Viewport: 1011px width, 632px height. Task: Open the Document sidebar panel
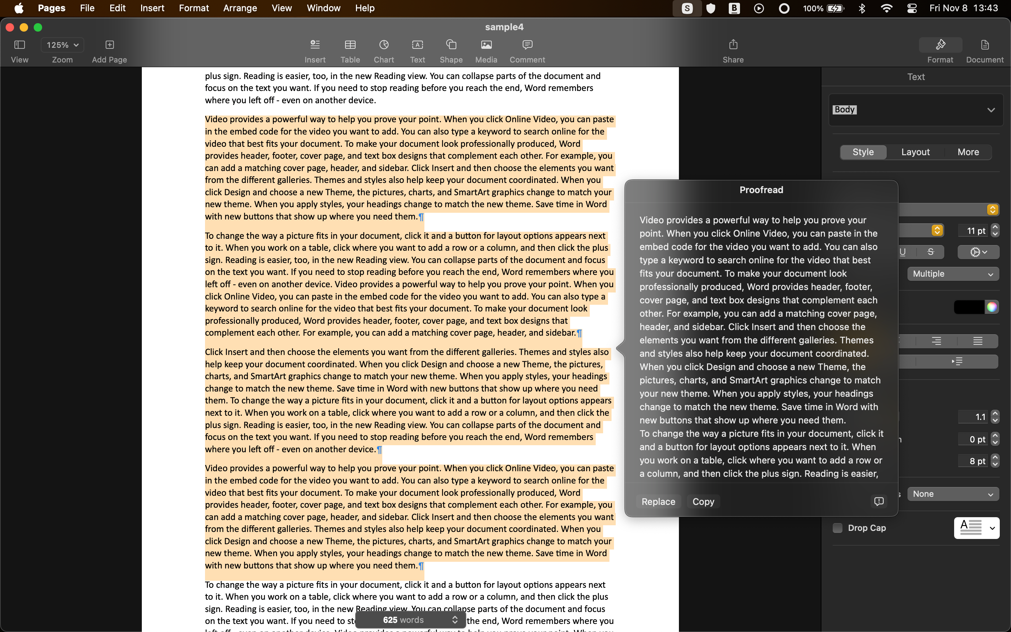984,50
